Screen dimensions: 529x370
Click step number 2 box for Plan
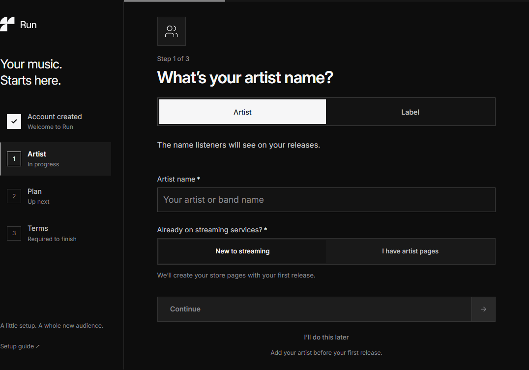point(14,196)
